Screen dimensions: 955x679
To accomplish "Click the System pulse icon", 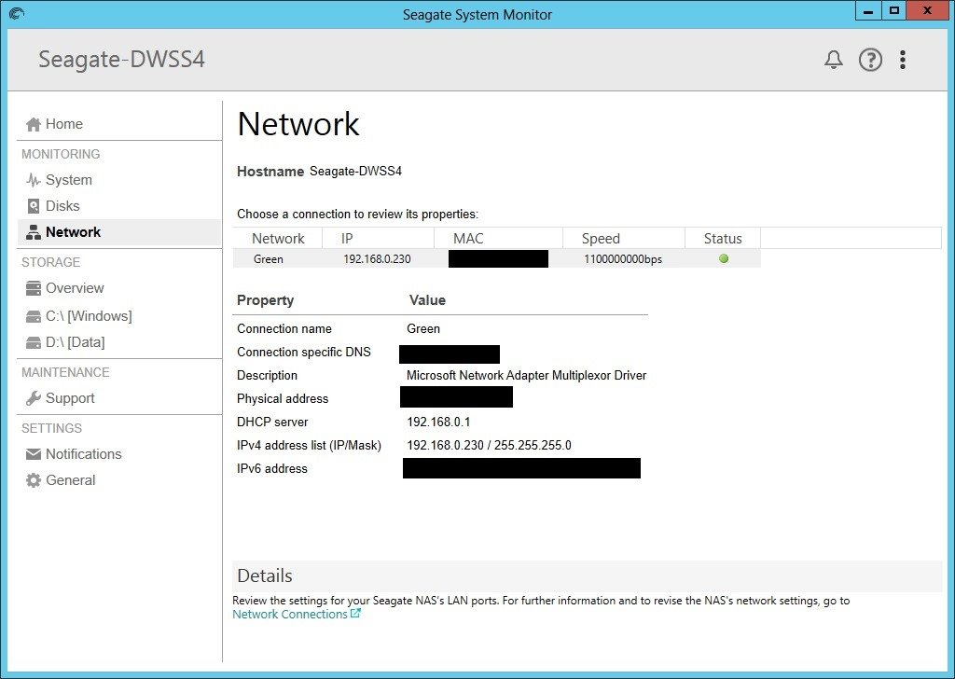I will pos(34,180).
